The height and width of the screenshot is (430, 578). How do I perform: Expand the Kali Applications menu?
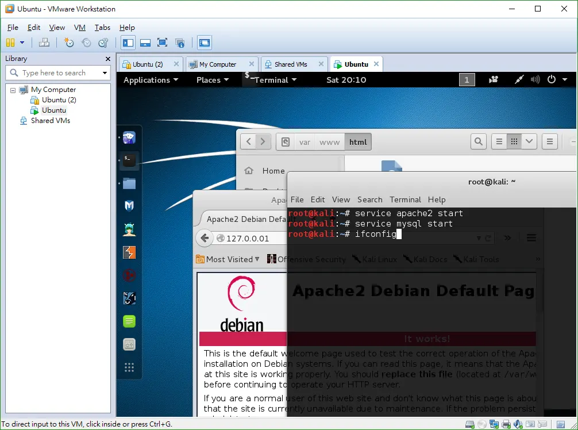point(151,80)
